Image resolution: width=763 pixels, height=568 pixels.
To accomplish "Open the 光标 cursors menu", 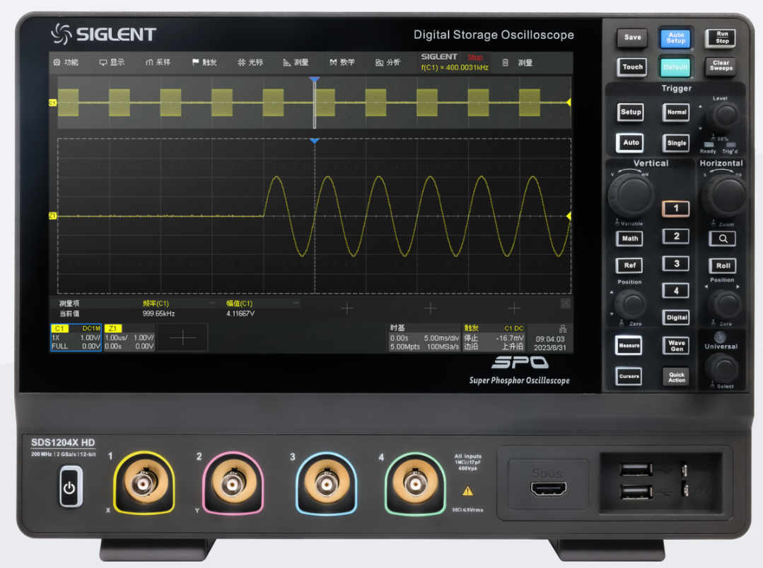I will point(250,62).
